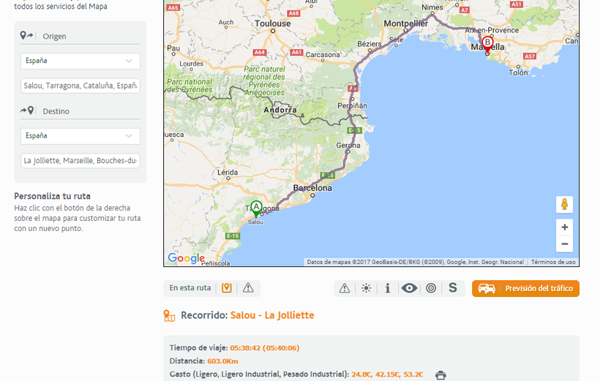The height and width of the screenshot is (381, 600).
Task: Click the information 'i' icon
Action: pos(388,288)
